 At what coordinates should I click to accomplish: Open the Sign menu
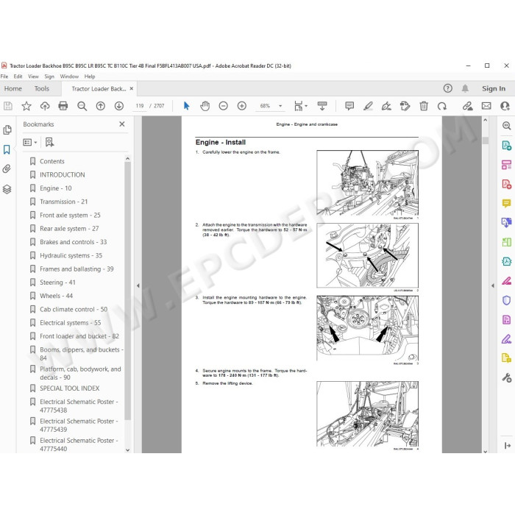pos(49,77)
